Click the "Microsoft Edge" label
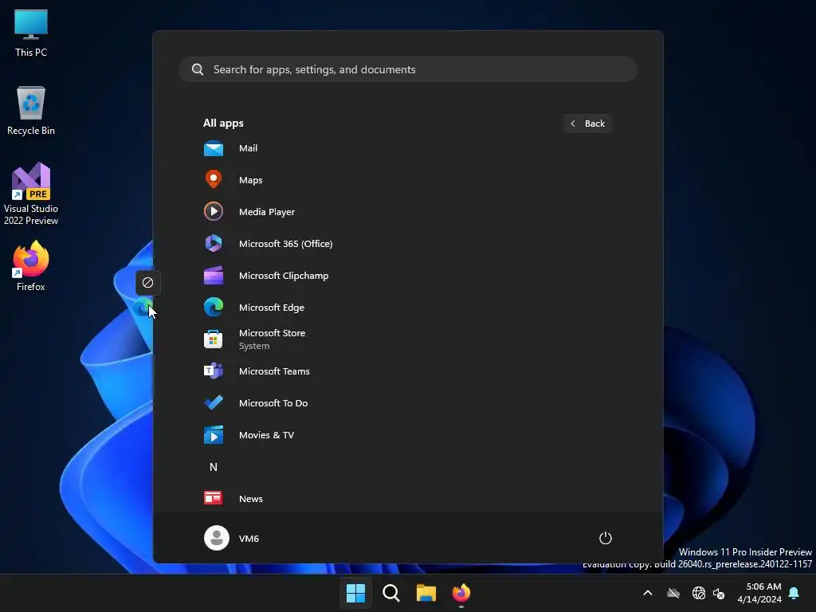The height and width of the screenshot is (612, 816). (x=272, y=308)
